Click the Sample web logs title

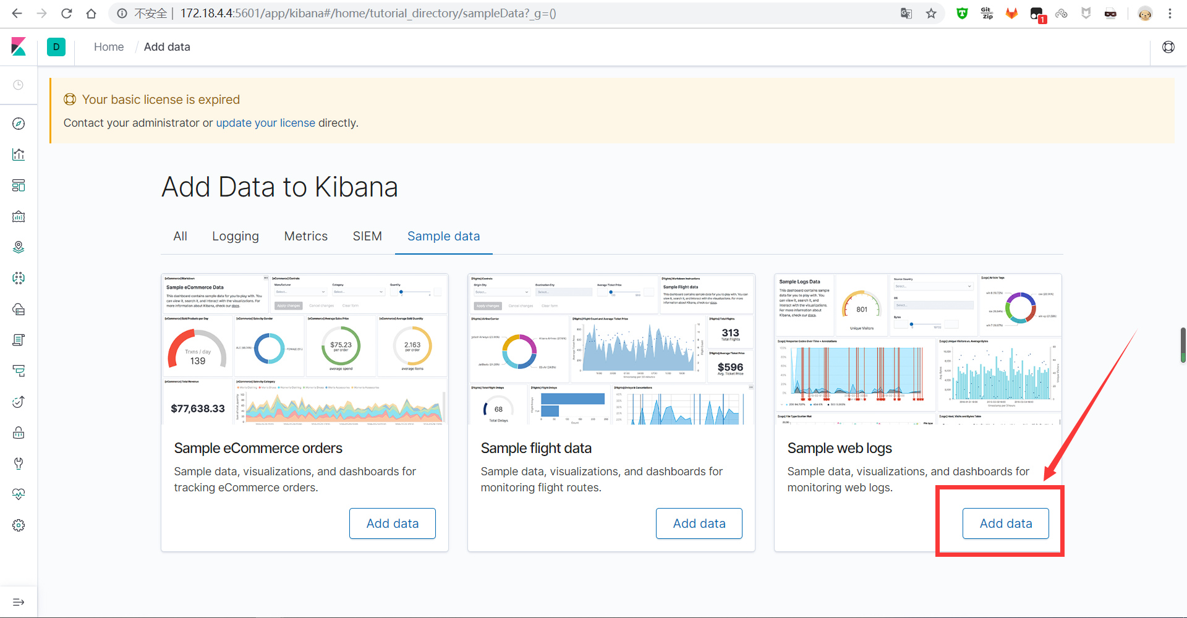(840, 448)
